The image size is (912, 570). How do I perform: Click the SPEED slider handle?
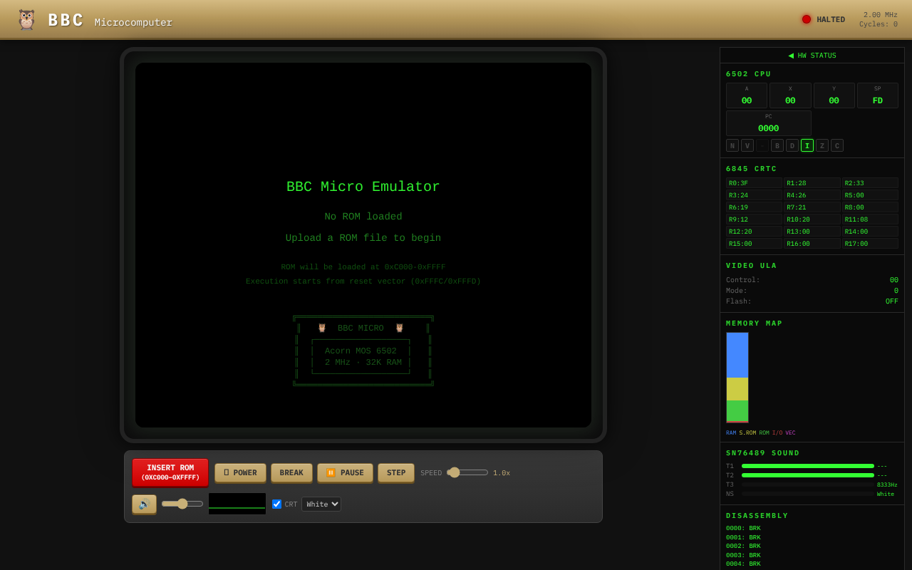(454, 472)
